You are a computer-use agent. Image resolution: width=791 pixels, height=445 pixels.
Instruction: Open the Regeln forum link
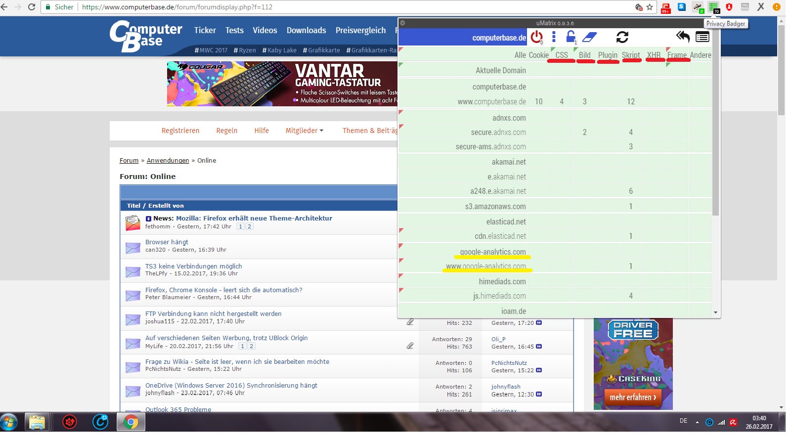(x=227, y=131)
